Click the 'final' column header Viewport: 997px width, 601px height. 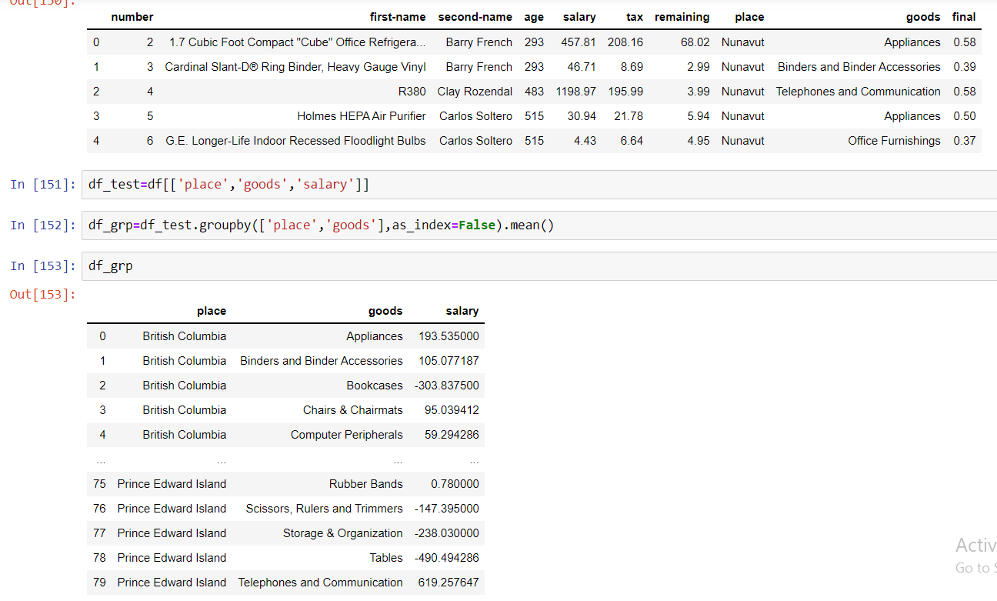(964, 17)
